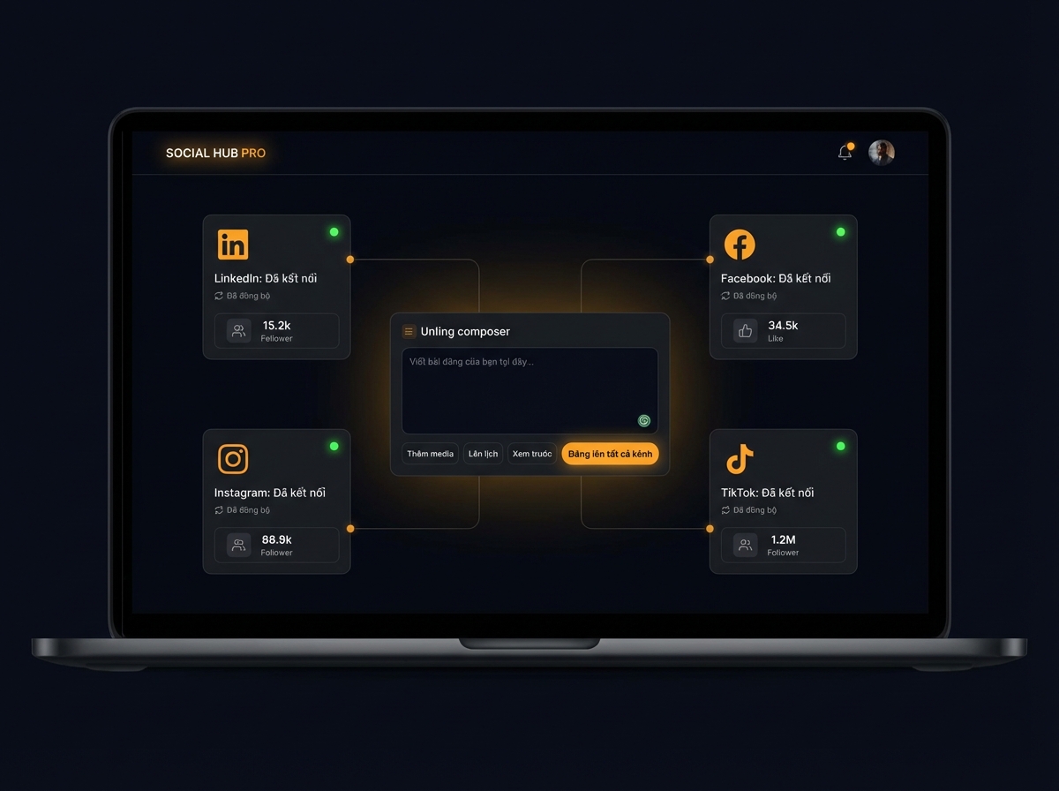Click the Facebook: Đã kết nối text
1059x791 pixels.
point(776,278)
